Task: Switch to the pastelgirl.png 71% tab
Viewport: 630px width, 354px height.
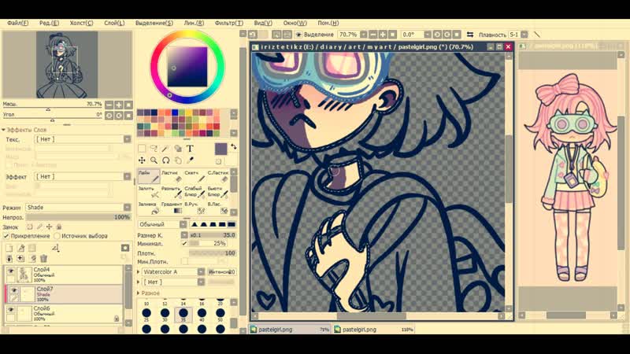Action: [x=290, y=330]
